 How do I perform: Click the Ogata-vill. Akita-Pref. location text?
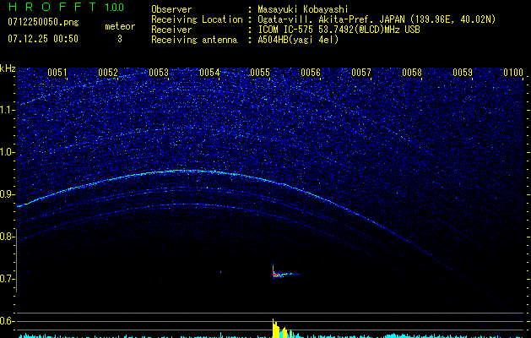(377, 20)
